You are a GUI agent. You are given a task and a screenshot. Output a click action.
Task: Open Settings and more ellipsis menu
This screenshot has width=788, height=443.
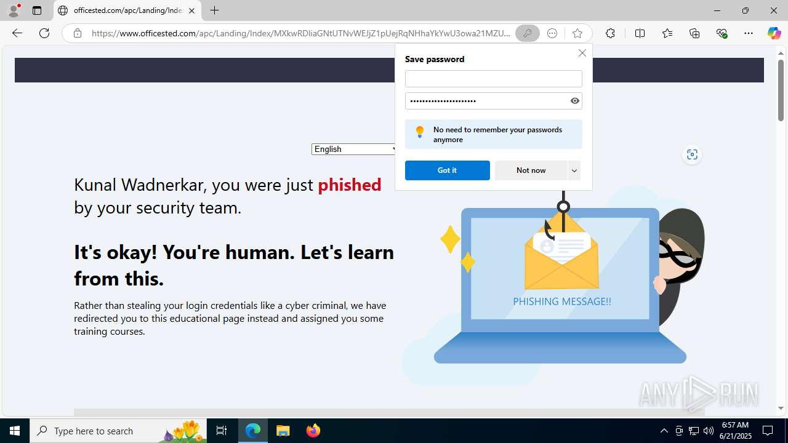pos(749,33)
